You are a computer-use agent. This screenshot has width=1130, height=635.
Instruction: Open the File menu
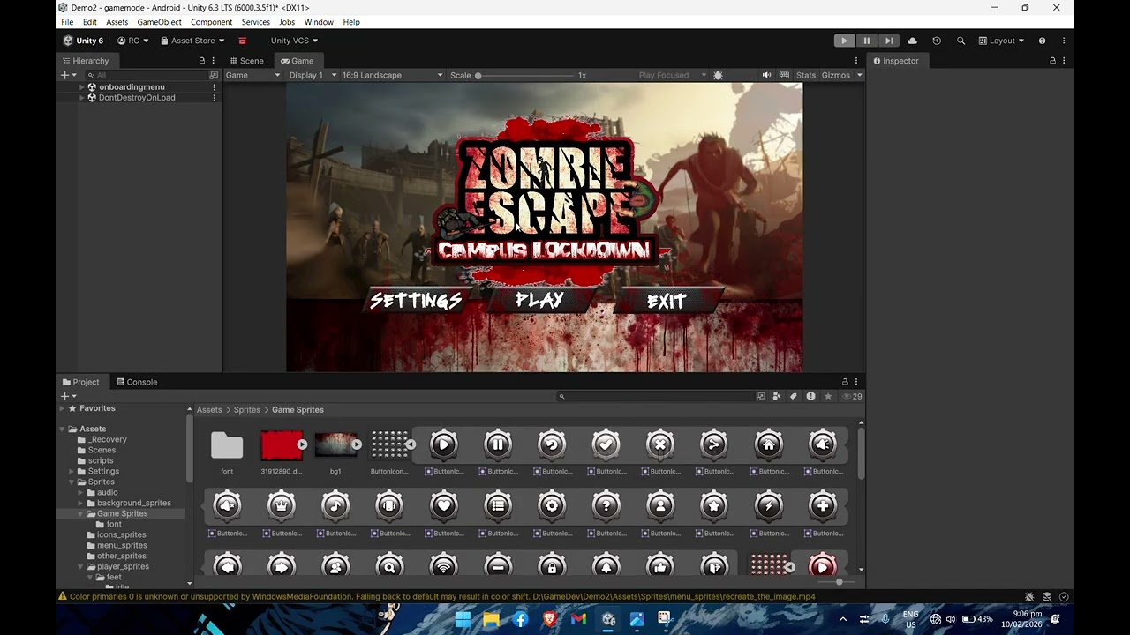point(67,22)
